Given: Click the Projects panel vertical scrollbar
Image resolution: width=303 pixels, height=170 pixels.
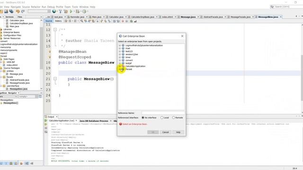Looking at the screenshot, I should point(41,48).
